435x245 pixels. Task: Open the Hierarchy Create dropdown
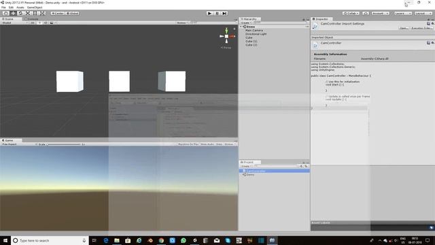246,22
